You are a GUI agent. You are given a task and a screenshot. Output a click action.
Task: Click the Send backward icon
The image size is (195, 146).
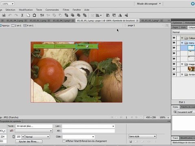pos(78,15)
